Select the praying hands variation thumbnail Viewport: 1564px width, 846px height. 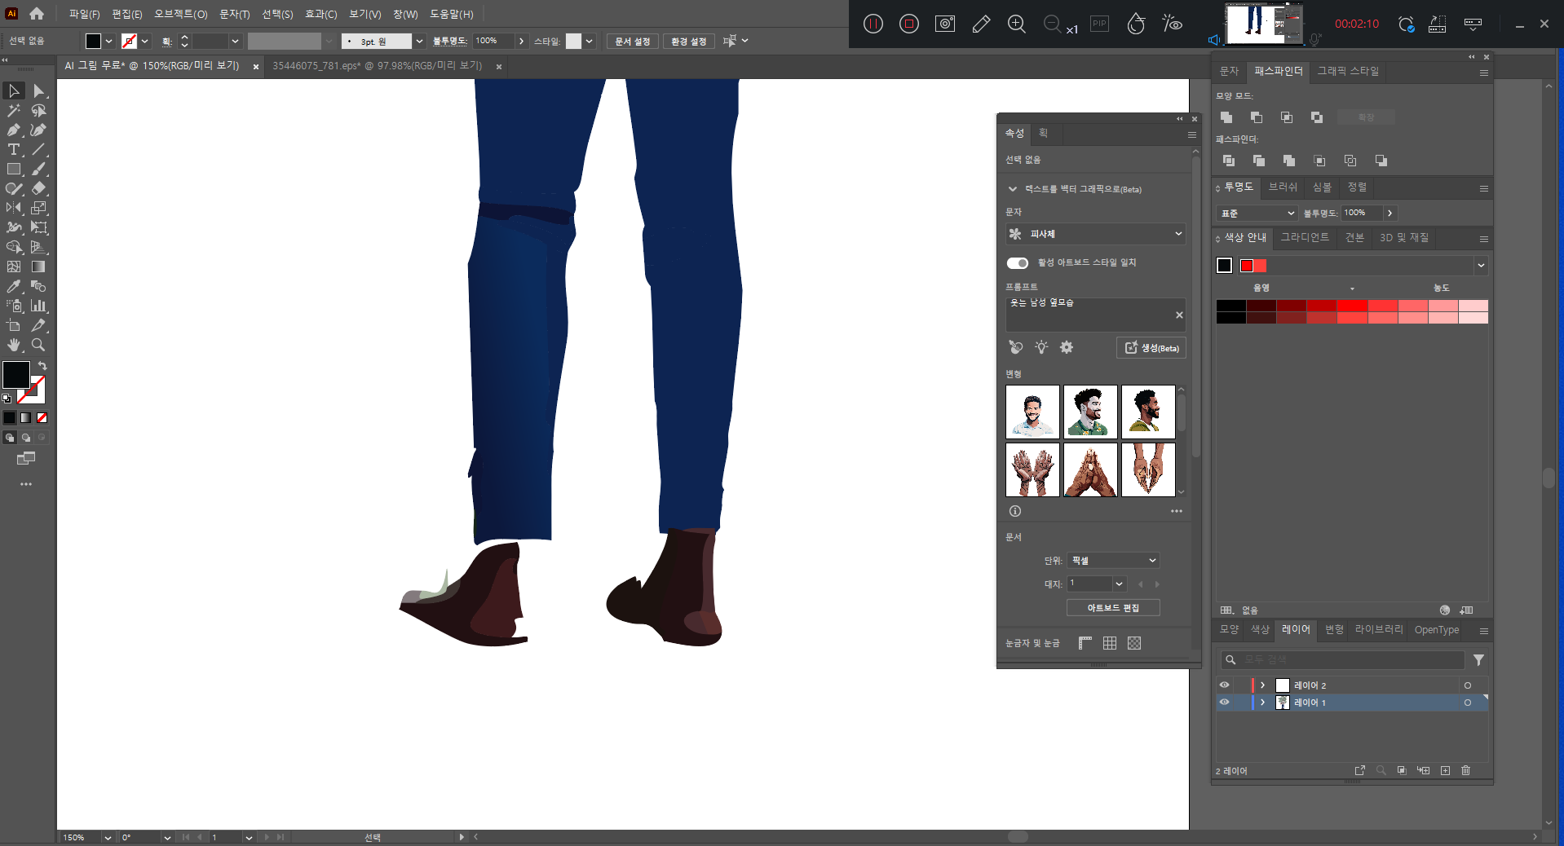pyautogui.click(x=1090, y=470)
